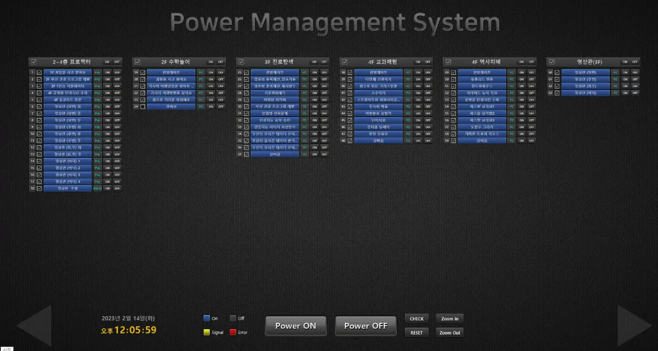The image size is (658, 351).
Task: Click the PC indicator on row 37
Action: [x=304, y=154]
